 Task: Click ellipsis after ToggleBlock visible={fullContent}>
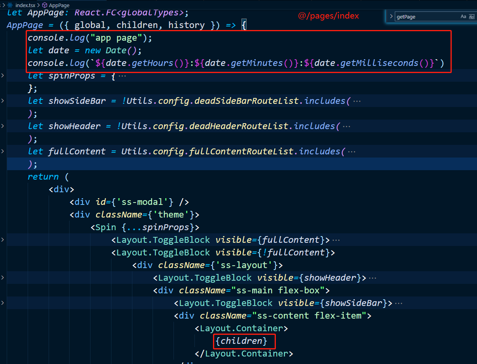click(336, 240)
